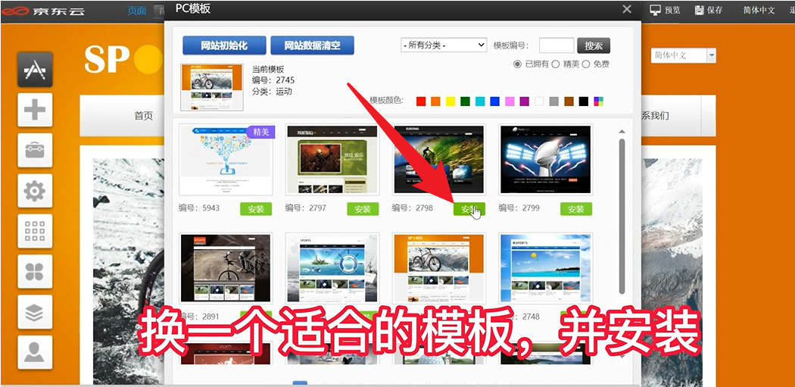Install template number 5943
The image size is (795, 387).
256,209
